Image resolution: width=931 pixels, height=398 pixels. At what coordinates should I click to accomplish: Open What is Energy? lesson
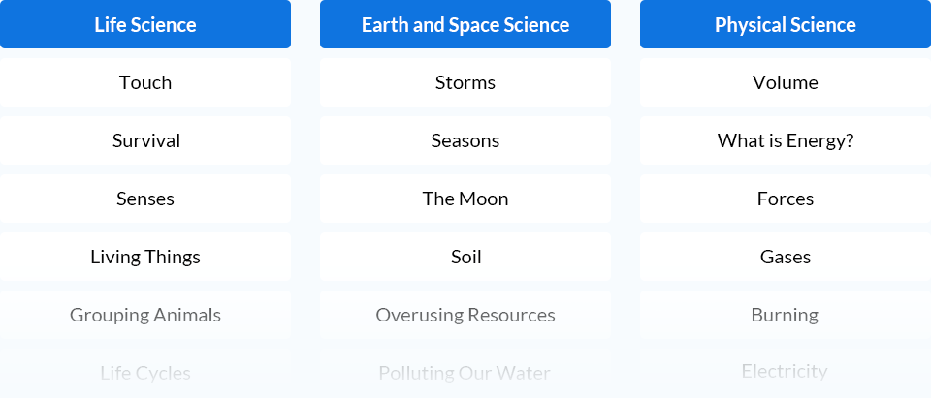click(786, 140)
